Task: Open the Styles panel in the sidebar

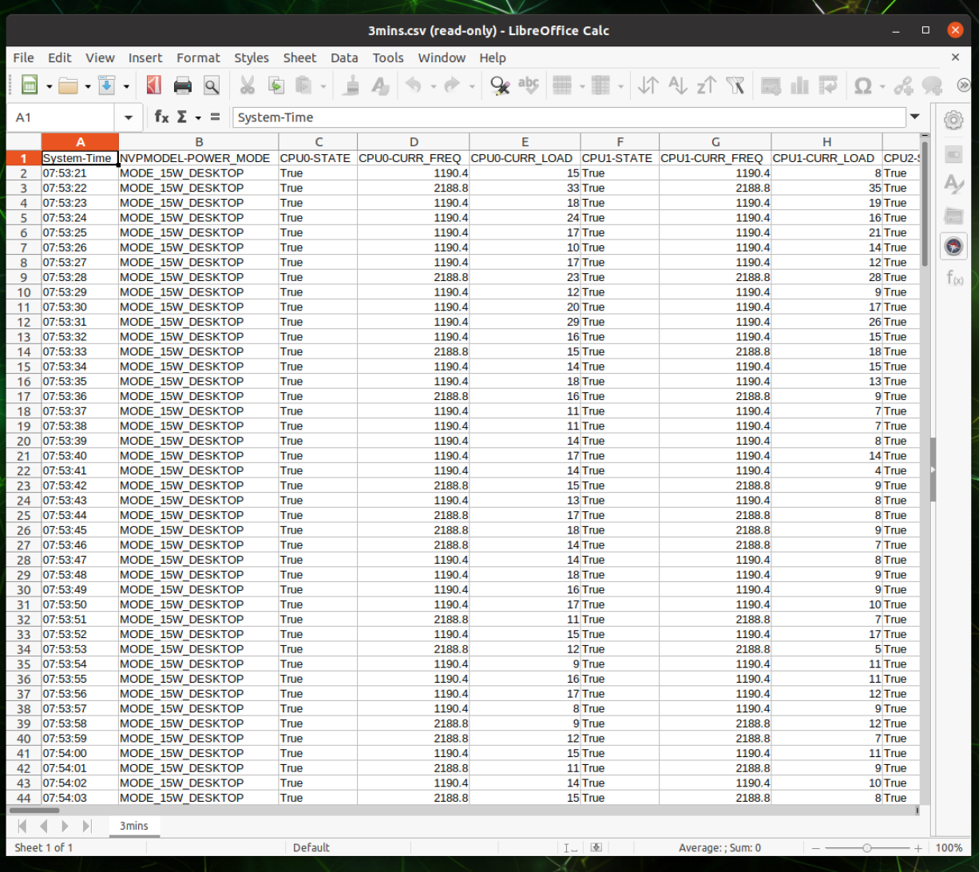Action: click(954, 184)
